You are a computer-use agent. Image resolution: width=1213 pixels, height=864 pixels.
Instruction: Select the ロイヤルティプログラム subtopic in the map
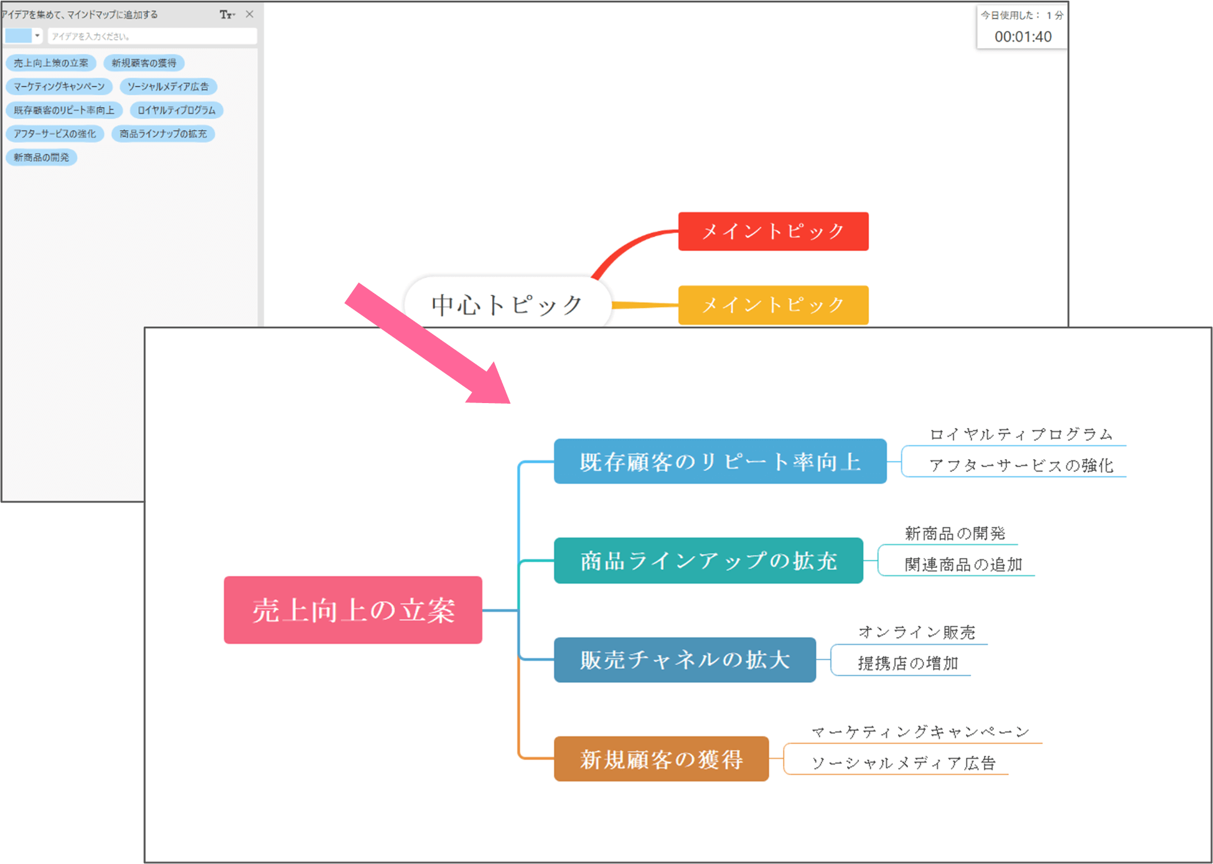pyautogui.click(x=1021, y=434)
